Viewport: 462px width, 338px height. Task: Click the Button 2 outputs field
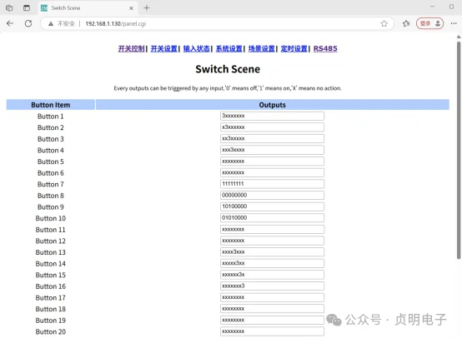[x=272, y=127]
